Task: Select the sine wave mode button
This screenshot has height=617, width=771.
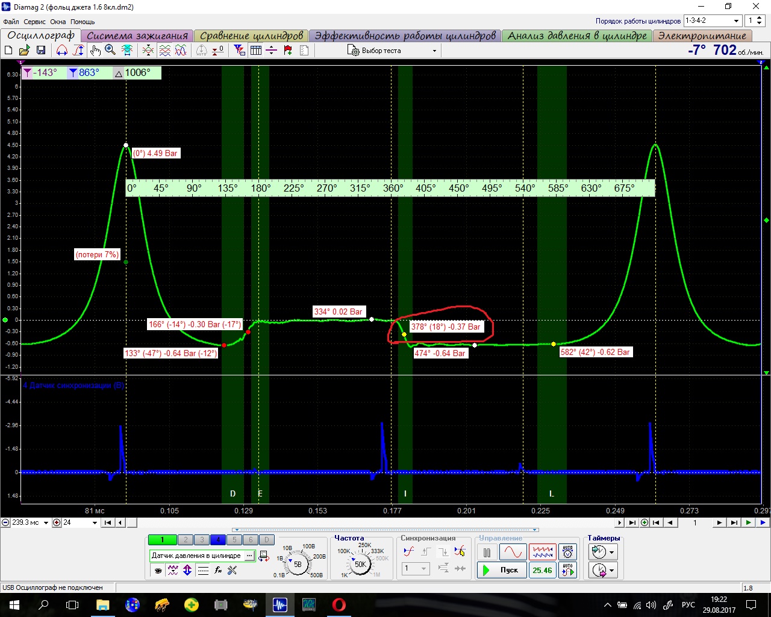Action: pyautogui.click(x=513, y=552)
